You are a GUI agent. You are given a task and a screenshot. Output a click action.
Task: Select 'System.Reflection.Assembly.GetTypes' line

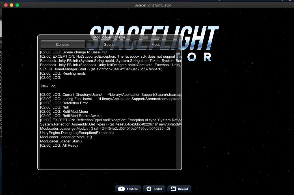[111, 124]
